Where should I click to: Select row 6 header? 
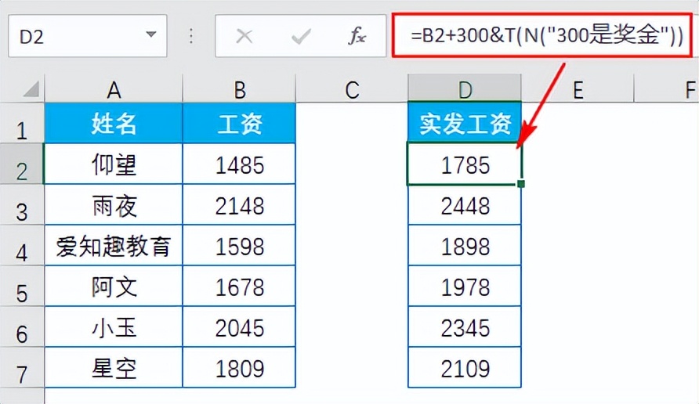22,326
